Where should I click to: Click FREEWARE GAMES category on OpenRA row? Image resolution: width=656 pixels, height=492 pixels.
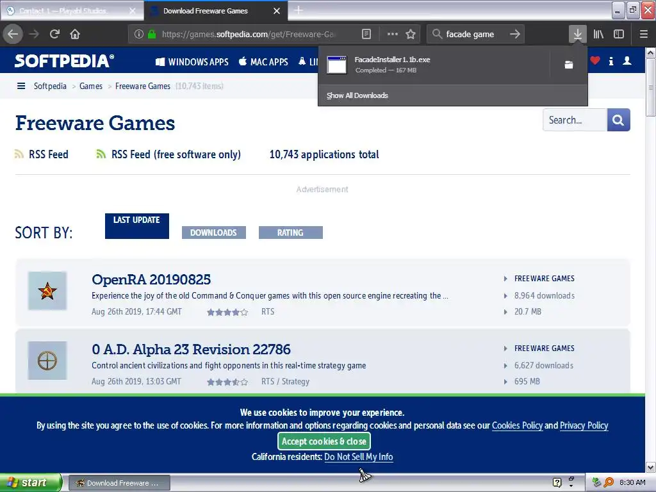pyautogui.click(x=545, y=279)
